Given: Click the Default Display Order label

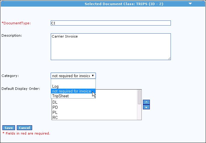Looking at the screenshot, I should point(21,89).
